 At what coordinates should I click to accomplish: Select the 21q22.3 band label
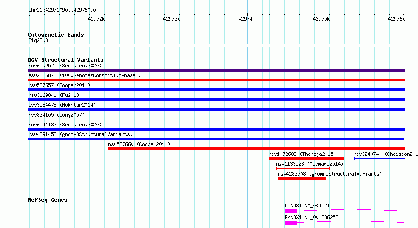38,40
